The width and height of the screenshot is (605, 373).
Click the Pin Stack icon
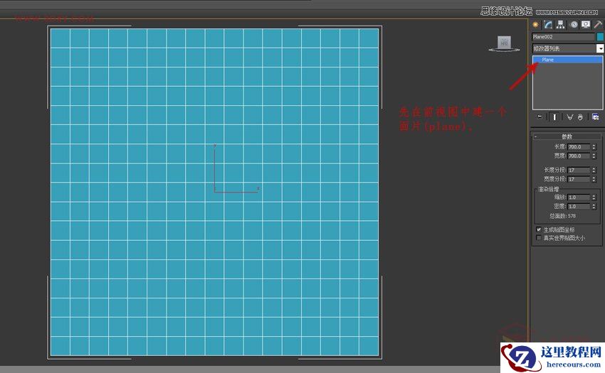tap(540, 117)
